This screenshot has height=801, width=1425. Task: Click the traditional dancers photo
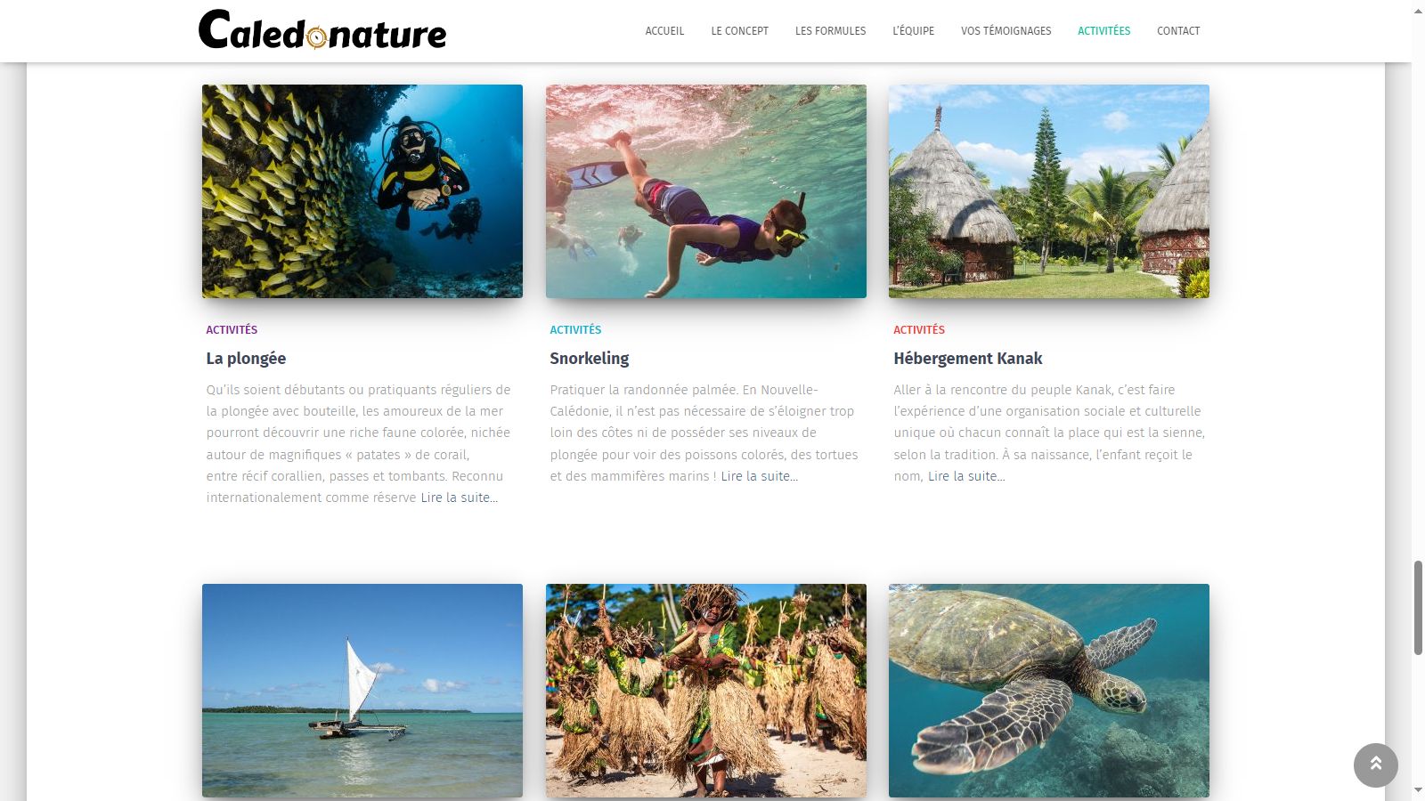pos(706,691)
